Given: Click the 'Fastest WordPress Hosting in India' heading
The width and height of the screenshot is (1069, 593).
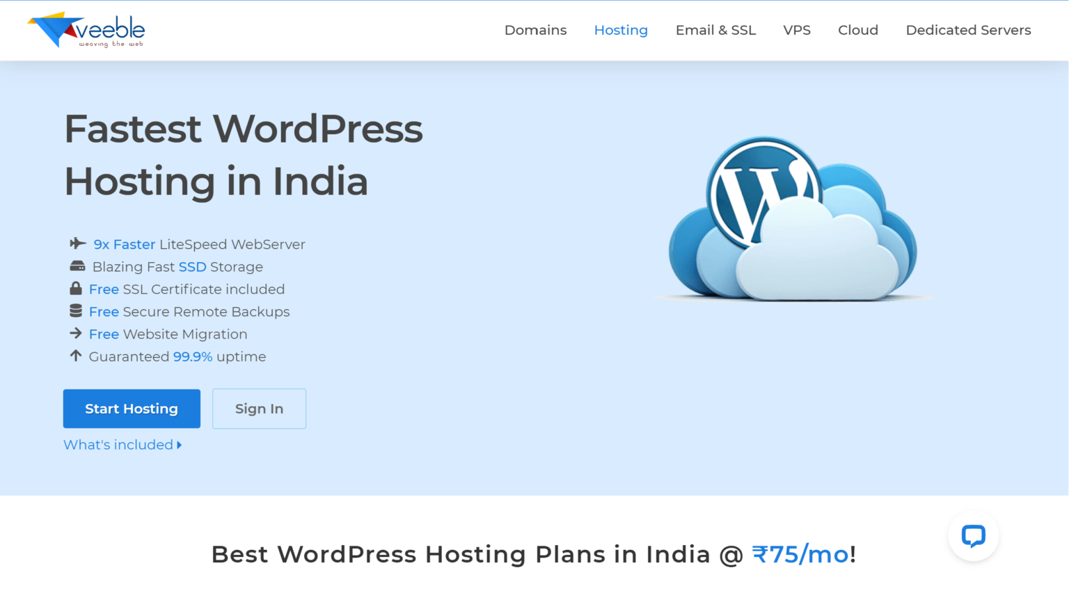Looking at the screenshot, I should (x=244, y=155).
